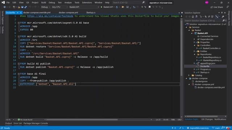Screen dimensions: 232x130
Task: Select docker-compose.override.yml in Solution Explorer tree
Action: click(x=211, y=87)
